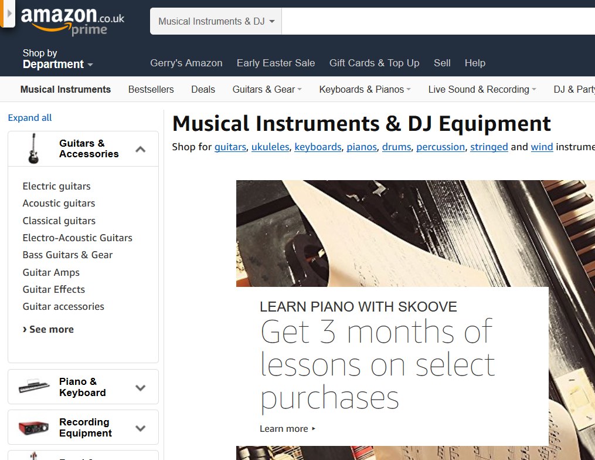This screenshot has height=460, width=595.
Task: Open Electro-Acoustic Guitars category
Action: 77,238
